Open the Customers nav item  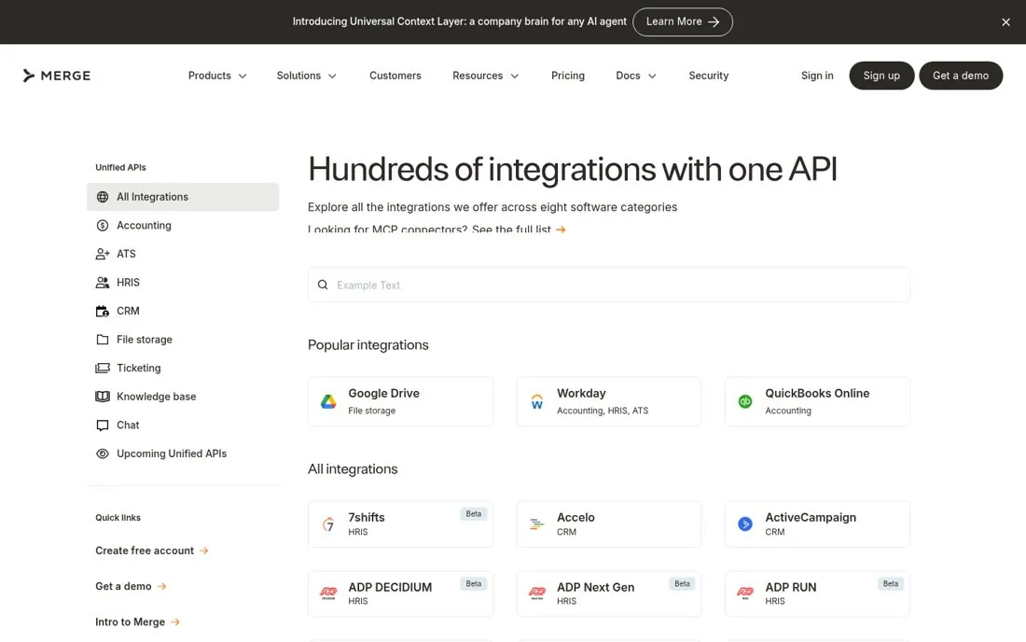tap(395, 76)
